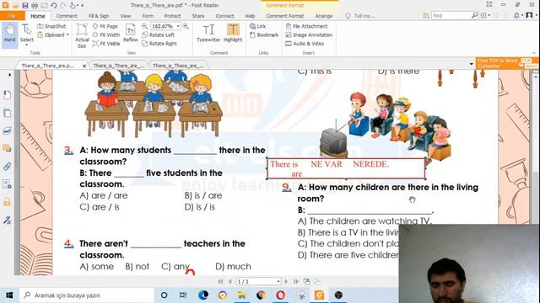Add an Image Annotation
Screen dimensions: 540x303
309,35
